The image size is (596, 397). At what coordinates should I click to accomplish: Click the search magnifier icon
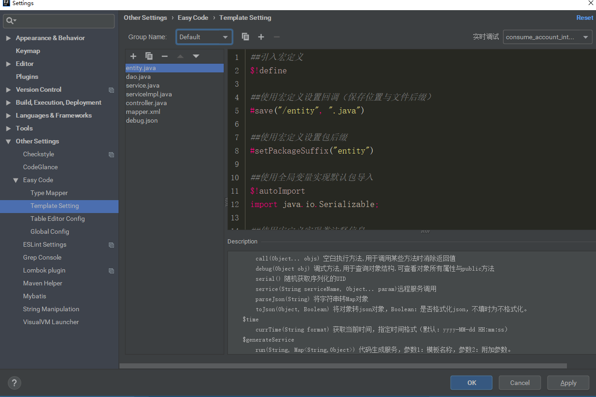[11, 21]
